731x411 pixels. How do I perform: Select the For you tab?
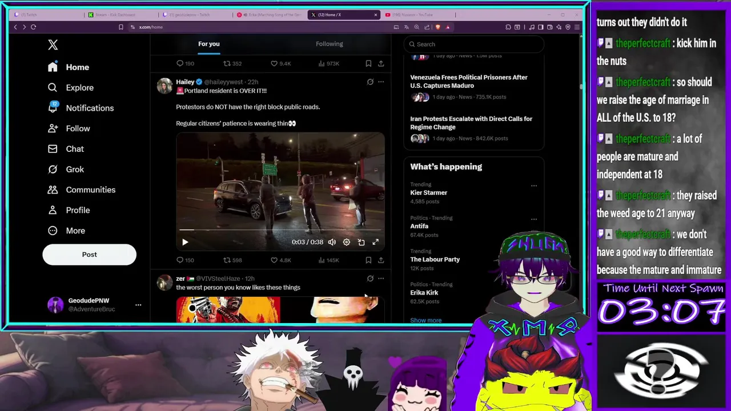[208, 44]
